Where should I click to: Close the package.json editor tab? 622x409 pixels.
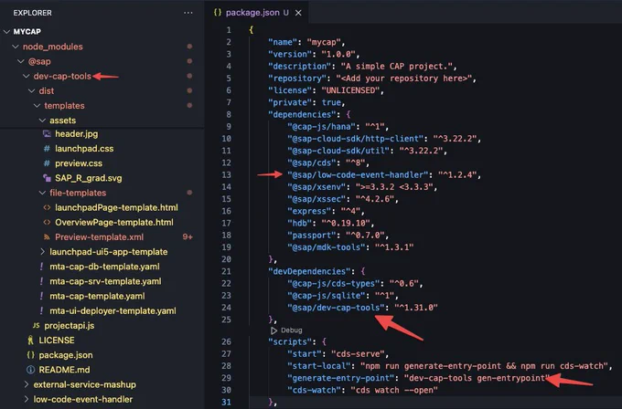click(298, 13)
